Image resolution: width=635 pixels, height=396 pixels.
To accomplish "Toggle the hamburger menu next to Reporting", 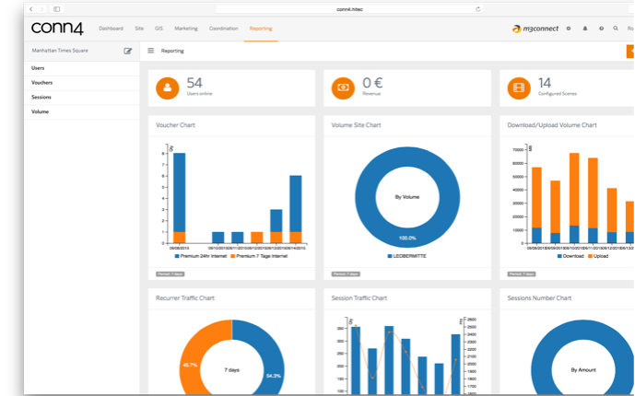I will pos(150,51).
